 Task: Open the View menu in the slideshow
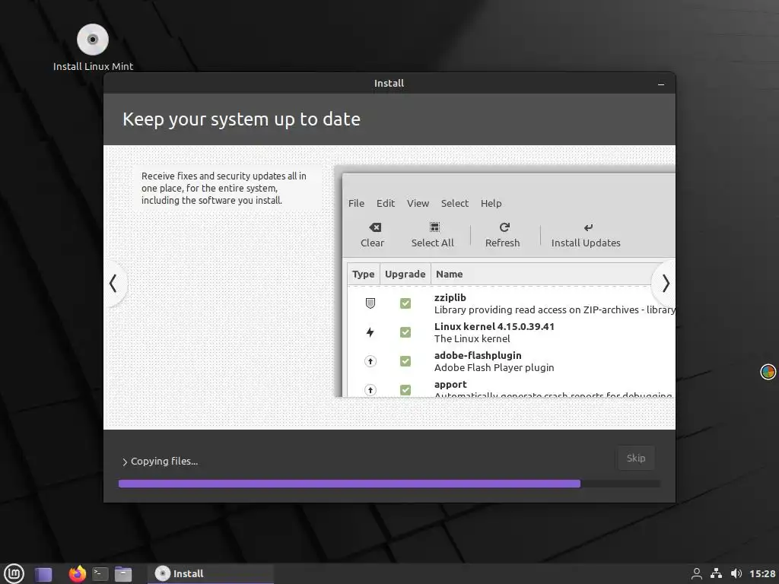coord(418,203)
